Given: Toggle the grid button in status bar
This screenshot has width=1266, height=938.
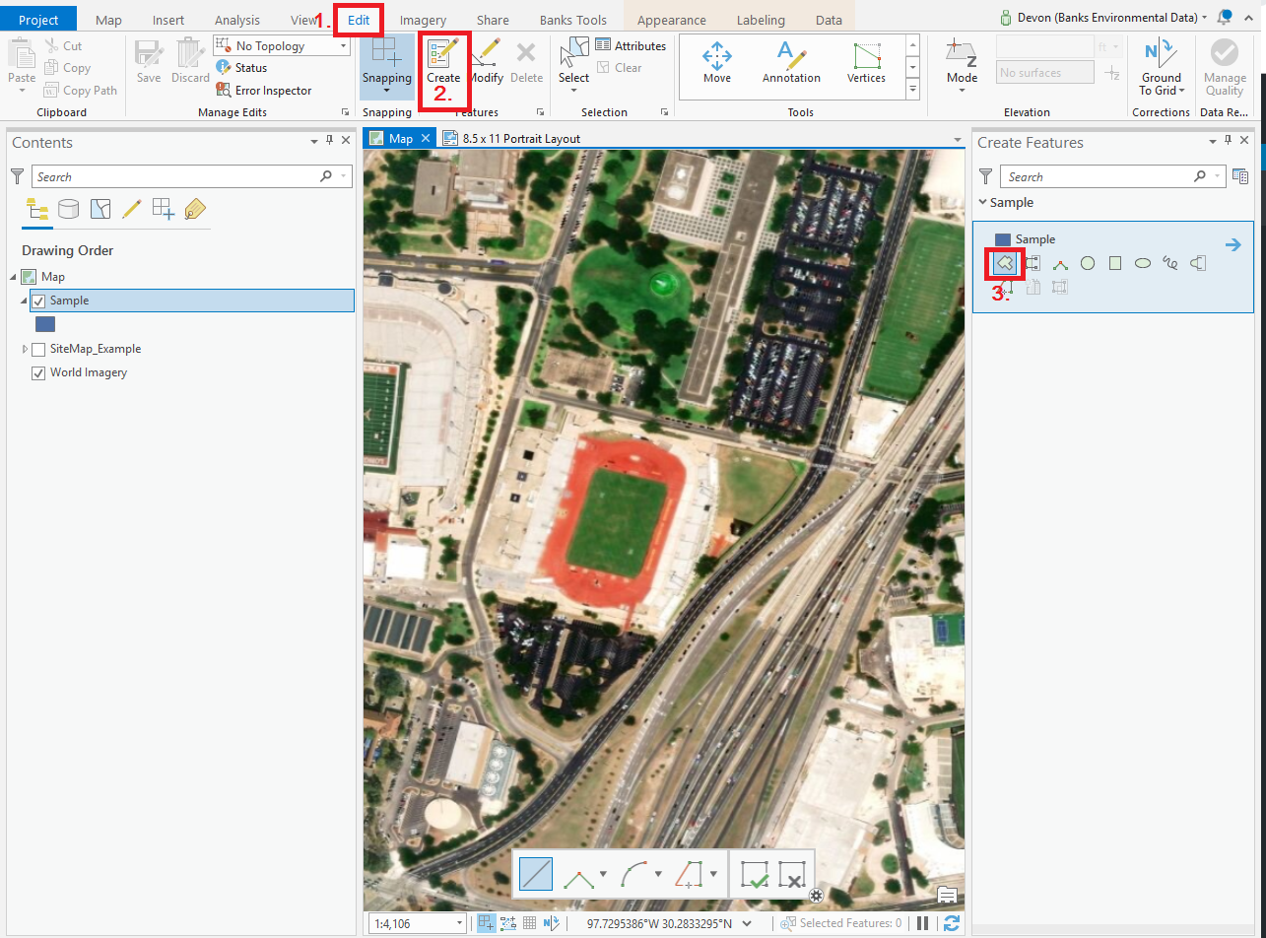Looking at the screenshot, I should tap(530, 923).
